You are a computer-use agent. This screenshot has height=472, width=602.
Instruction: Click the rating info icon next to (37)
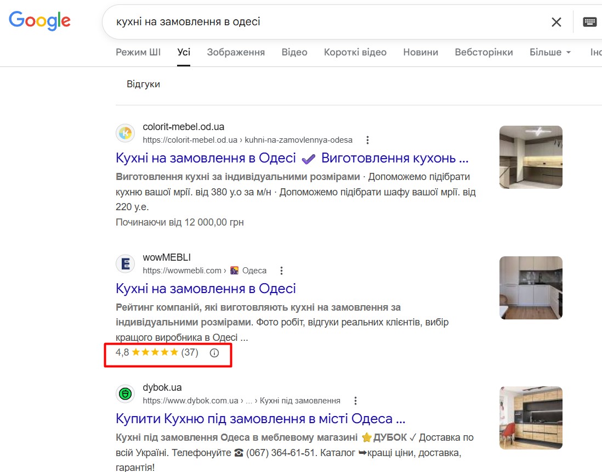[x=214, y=353]
